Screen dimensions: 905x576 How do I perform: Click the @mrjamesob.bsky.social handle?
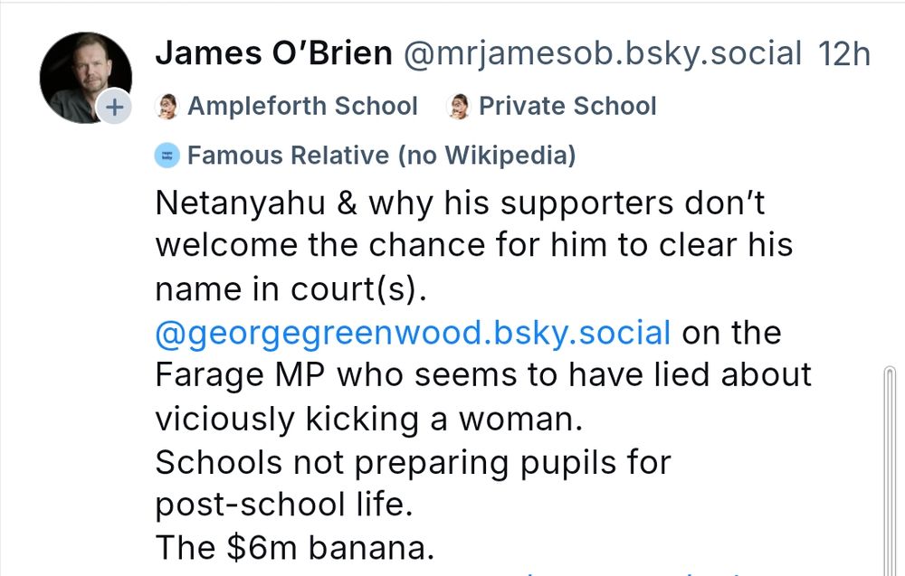(601, 54)
